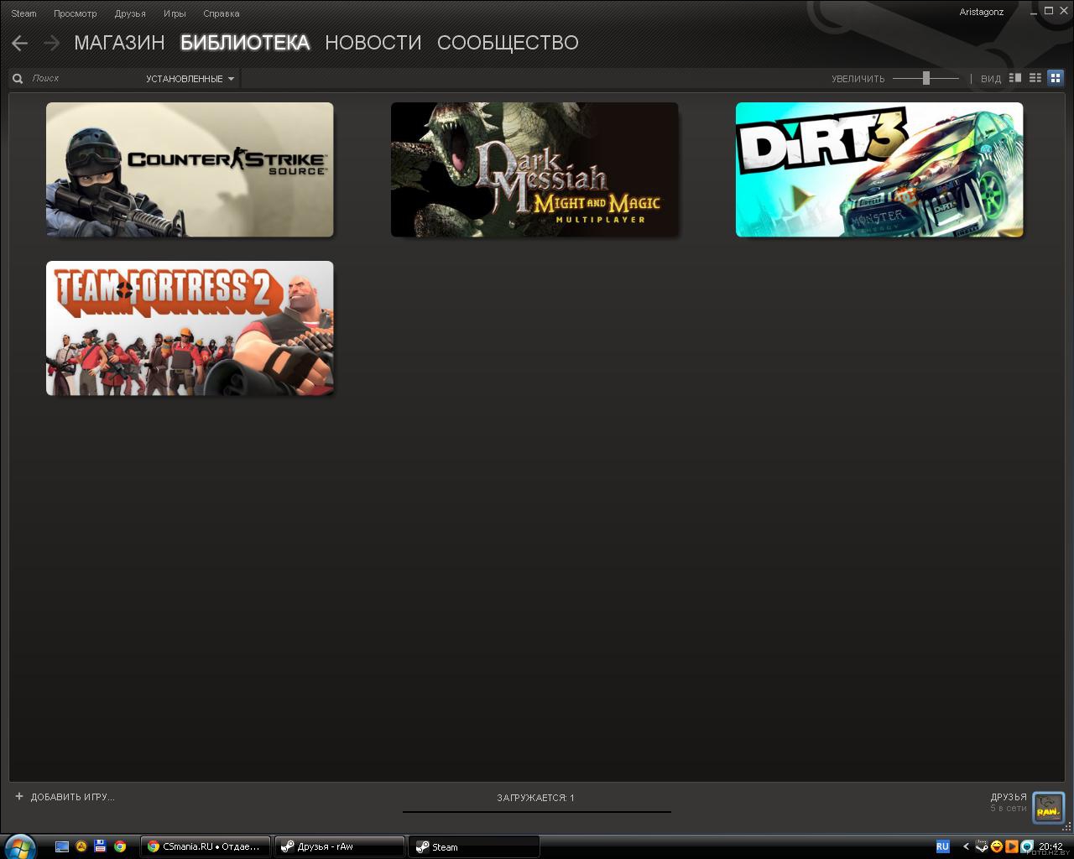Adjust the Увеличить zoom slider

925,78
